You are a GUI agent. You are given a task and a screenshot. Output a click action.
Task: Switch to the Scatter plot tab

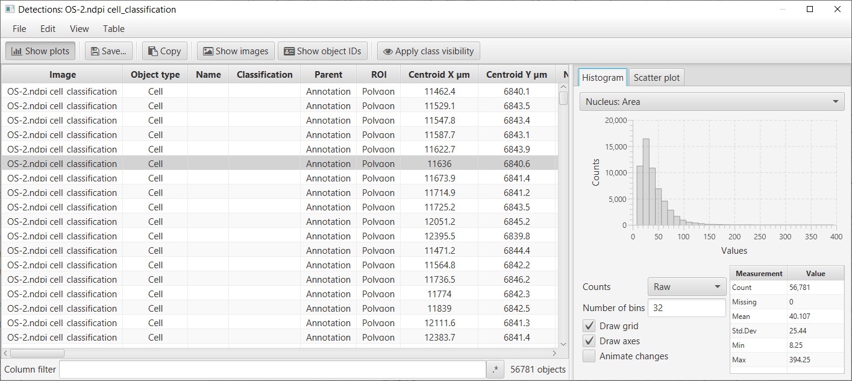coord(656,78)
